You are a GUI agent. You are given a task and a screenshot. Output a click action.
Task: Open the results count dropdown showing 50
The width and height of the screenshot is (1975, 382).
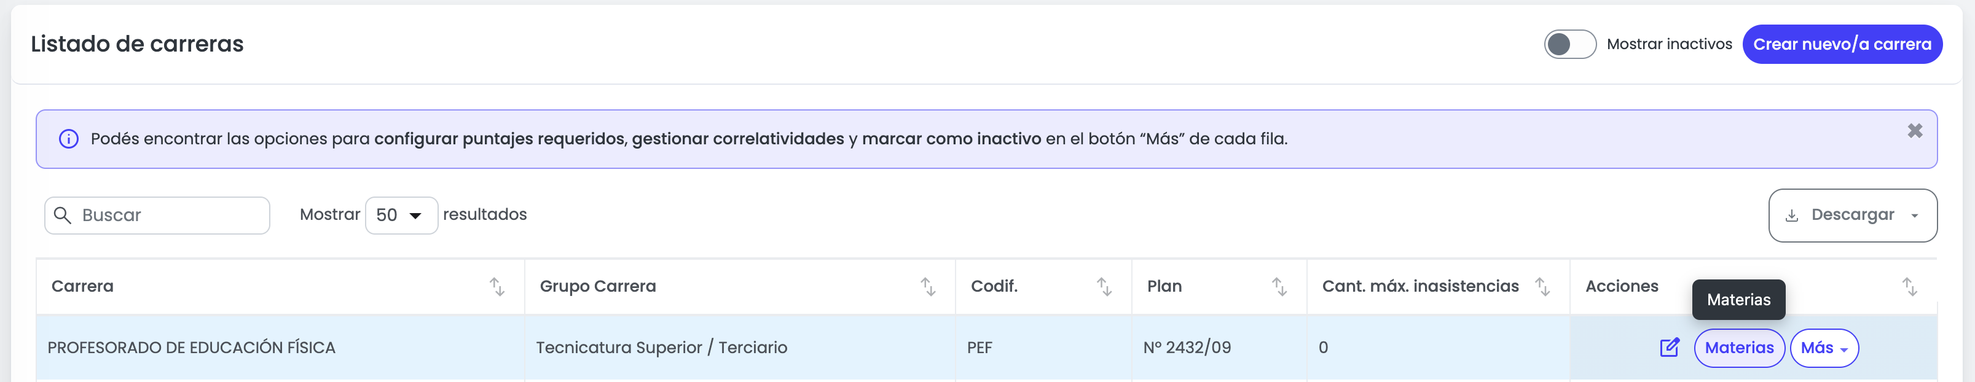[x=401, y=215]
